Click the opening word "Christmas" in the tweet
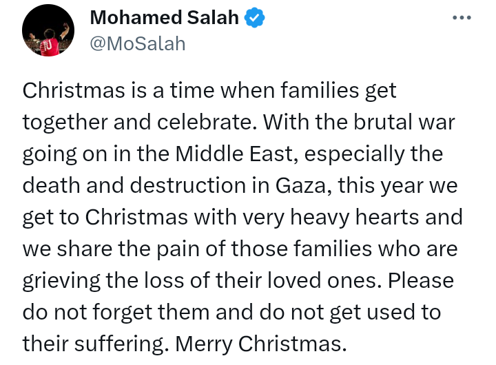The height and width of the screenshot is (365, 496). [74, 90]
